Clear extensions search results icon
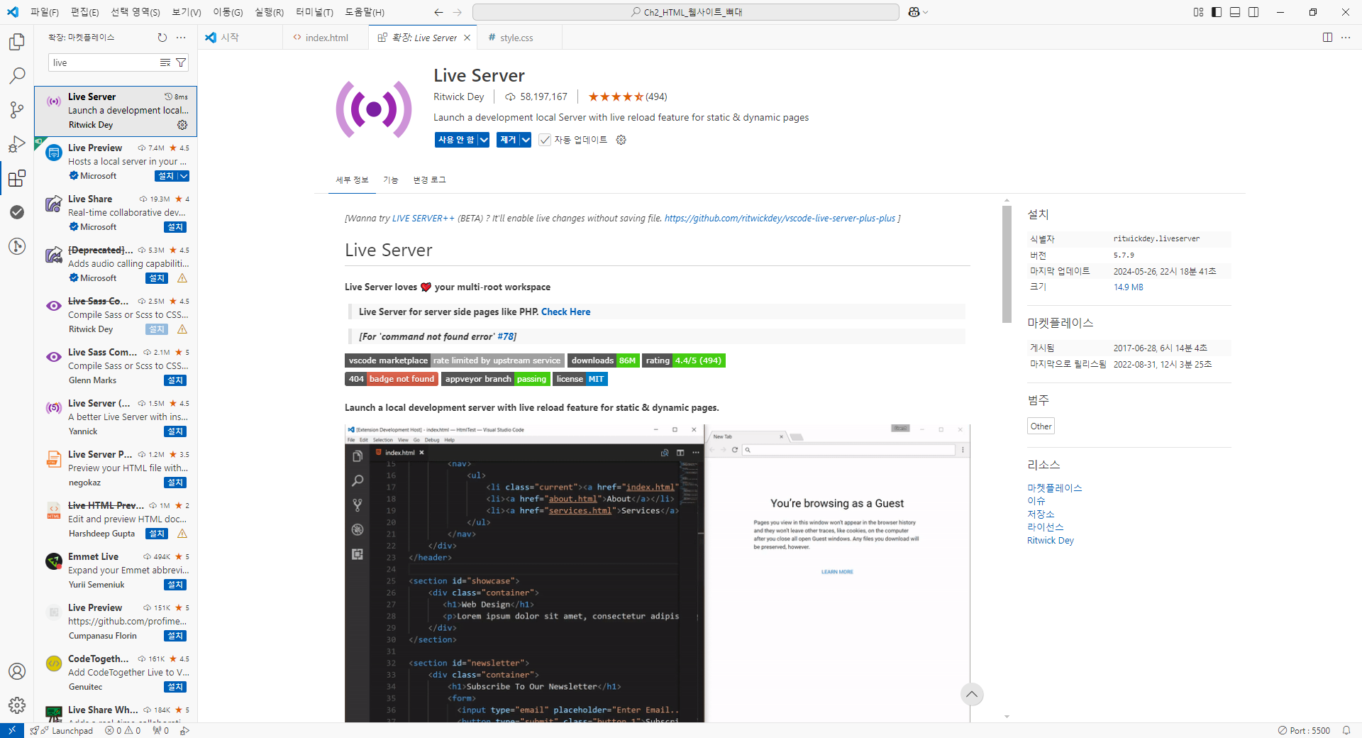 [x=165, y=63]
